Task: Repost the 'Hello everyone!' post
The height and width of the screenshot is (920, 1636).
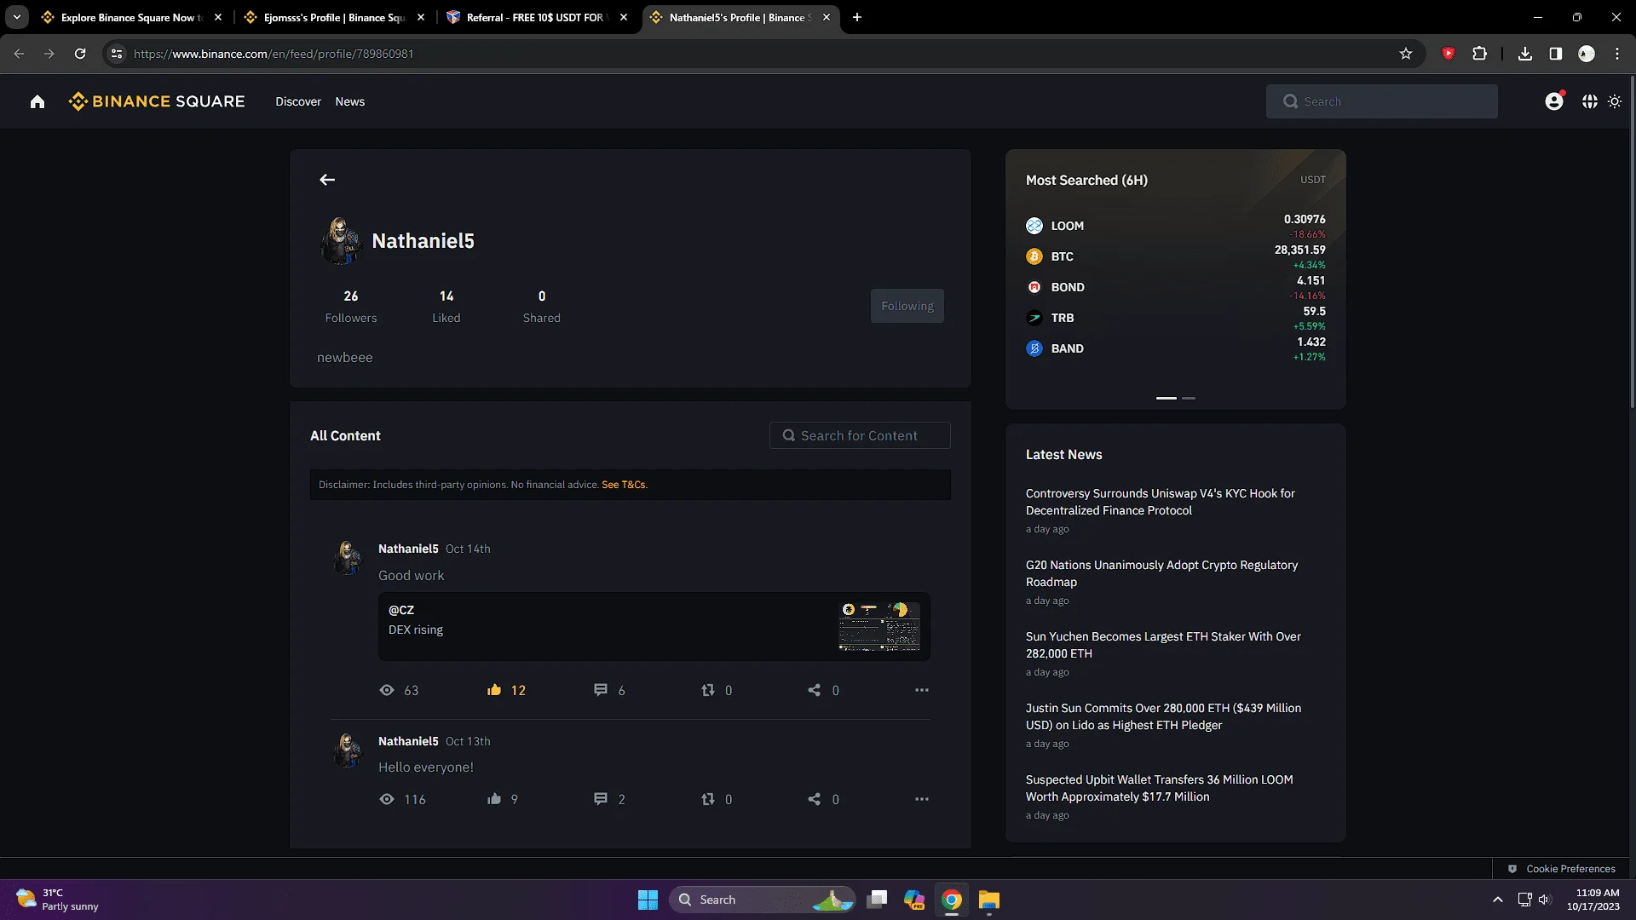Action: coord(708,799)
